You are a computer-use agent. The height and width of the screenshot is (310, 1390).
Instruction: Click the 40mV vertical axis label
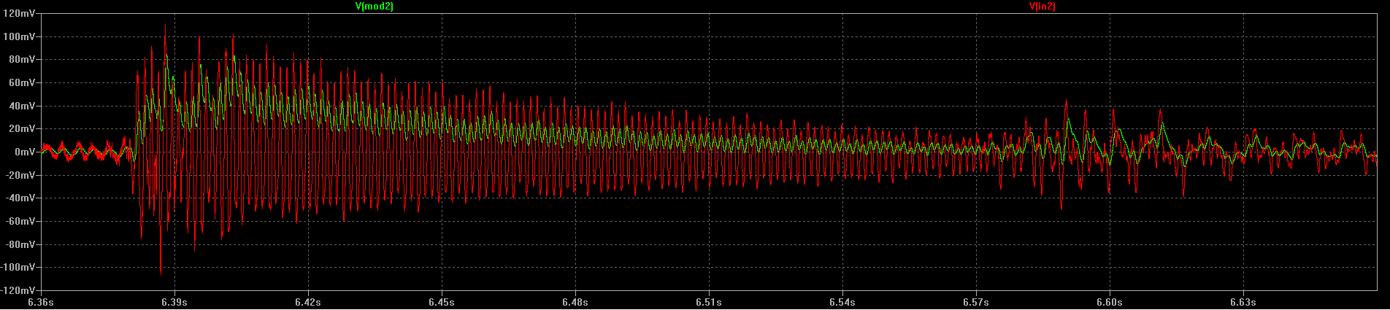[x=23, y=106]
